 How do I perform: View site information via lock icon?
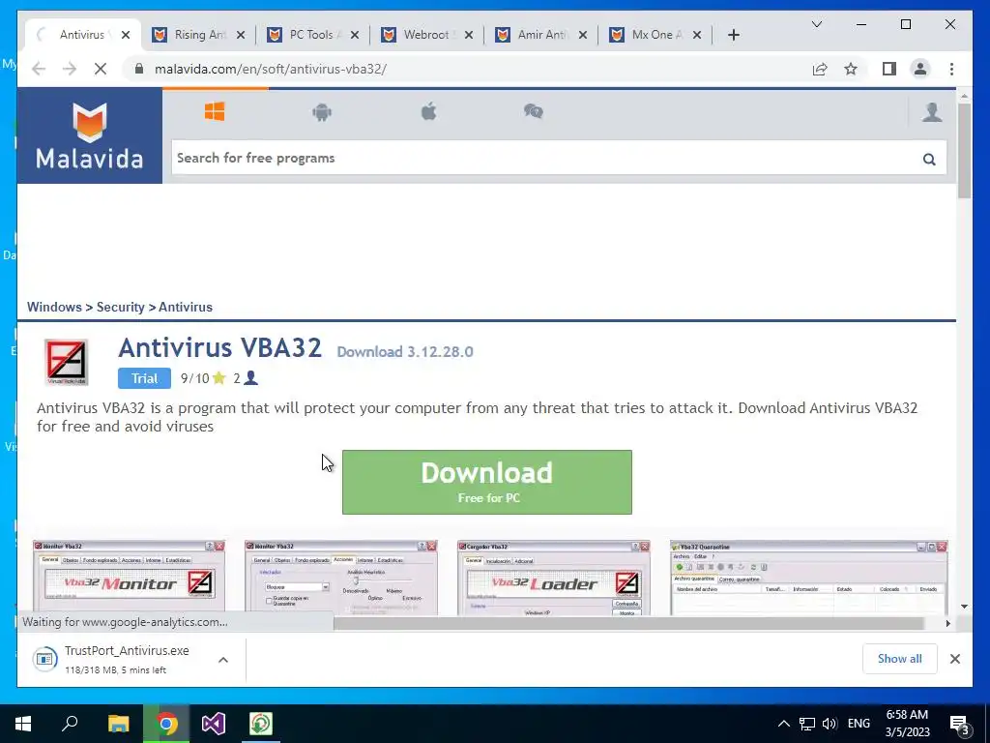point(139,69)
